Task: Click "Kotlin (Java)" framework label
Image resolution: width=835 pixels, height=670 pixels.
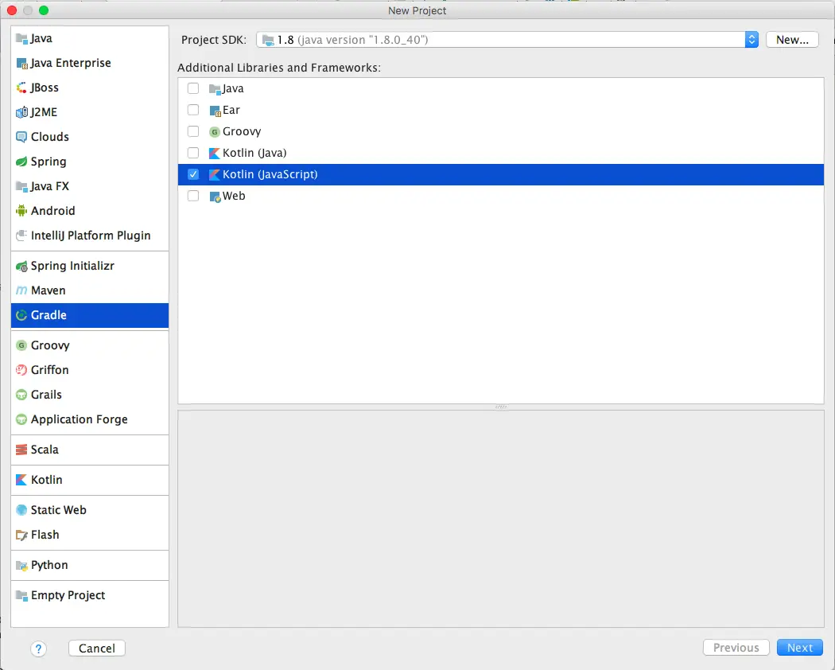Action: pyautogui.click(x=254, y=153)
